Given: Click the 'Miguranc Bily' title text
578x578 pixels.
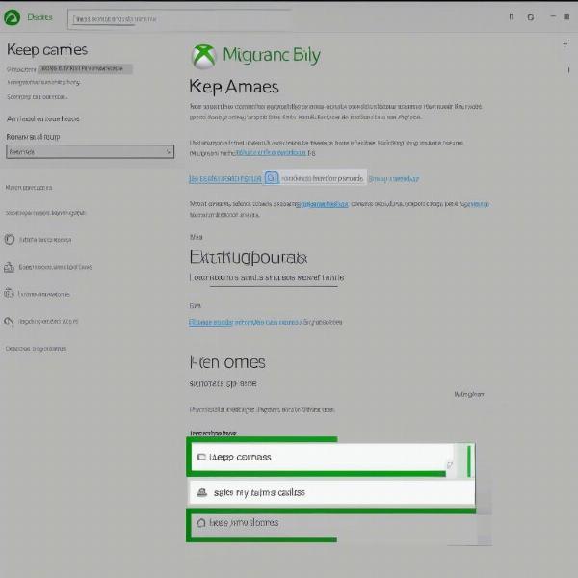Looking at the screenshot, I should click(272, 56).
